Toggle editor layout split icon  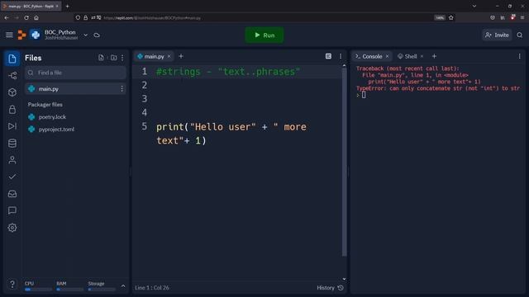[x=328, y=56]
